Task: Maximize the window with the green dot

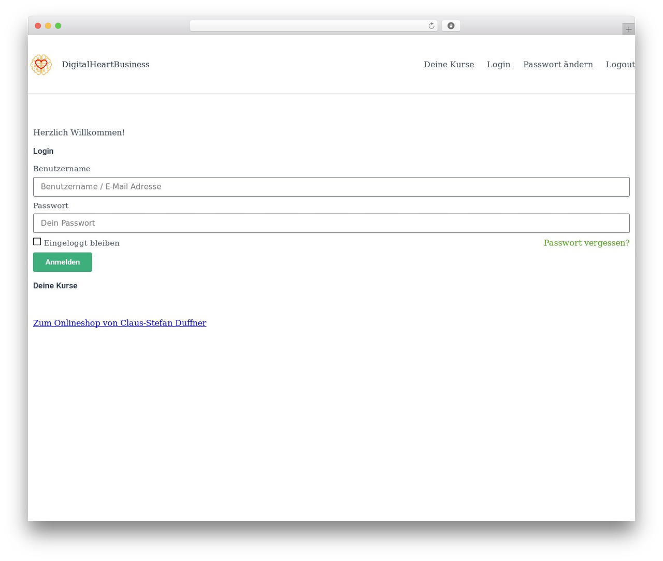Action: pos(58,26)
